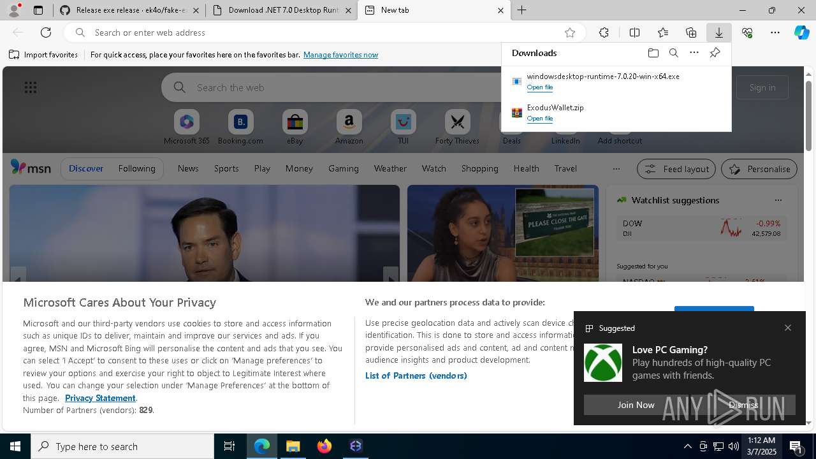Open more options in Downloads panel
The width and height of the screenshot is (816, 459).
694,53
